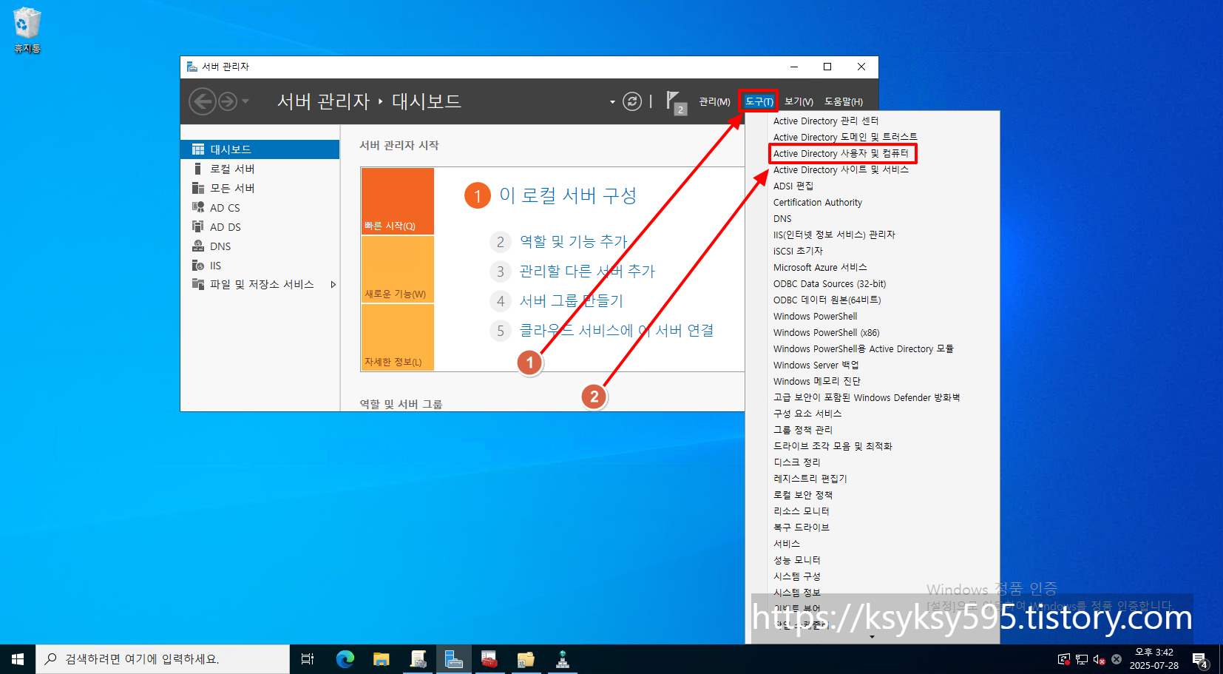Viewport: 1223px width, 674px height.
Task: Click the 새로운 기능(W) tile
Action: [398, 269]
